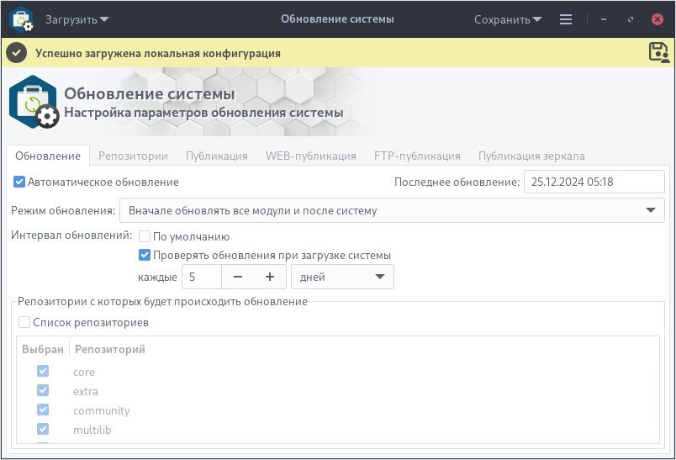The height and width of the screenshot is (460, 676).
Task: Minimize the window
Action: (604, 19)
